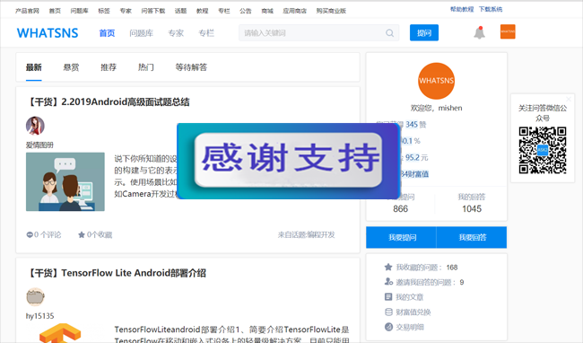Open 问答下载 in the top bar

(153, 11)
